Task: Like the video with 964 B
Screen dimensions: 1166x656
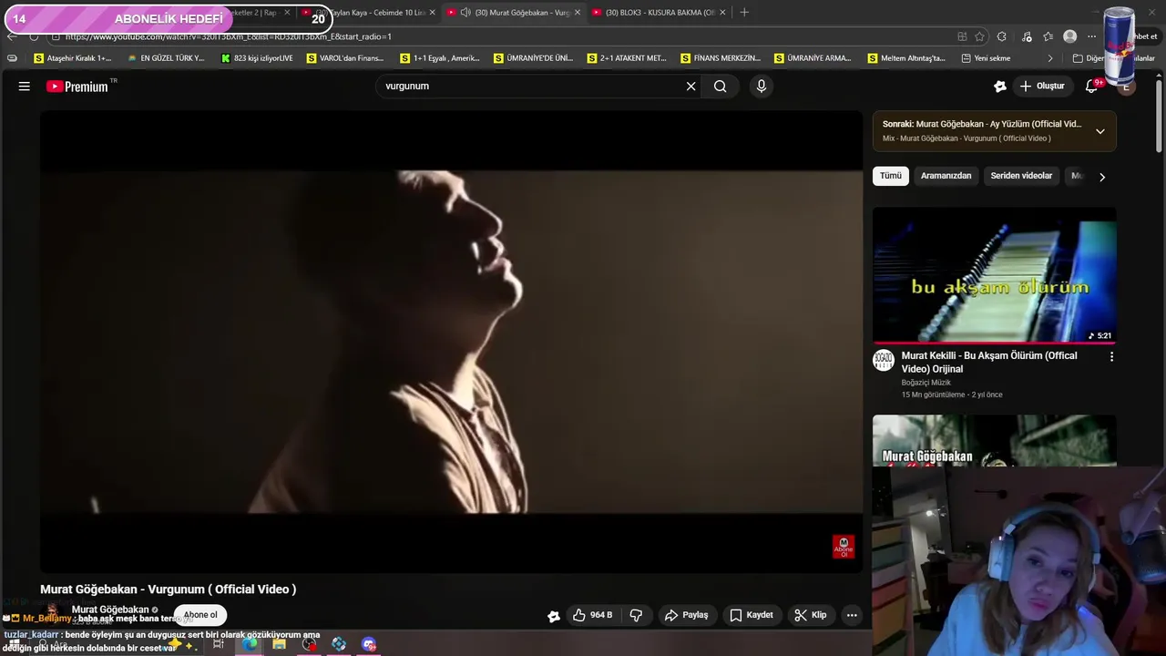Action: [592, 615]
